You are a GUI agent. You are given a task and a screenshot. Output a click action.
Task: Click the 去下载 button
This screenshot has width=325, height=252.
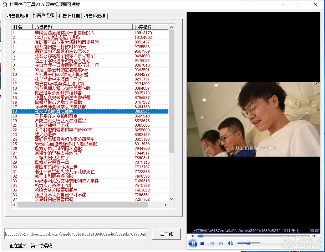[x=167, y=234]
